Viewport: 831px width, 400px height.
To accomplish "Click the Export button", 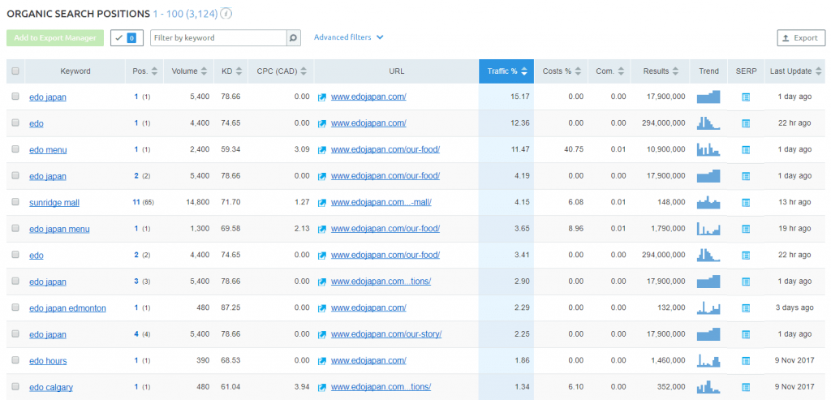I will [800, 38].
